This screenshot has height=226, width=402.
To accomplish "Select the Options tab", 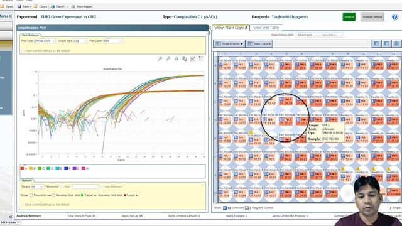I will [26, 181].
